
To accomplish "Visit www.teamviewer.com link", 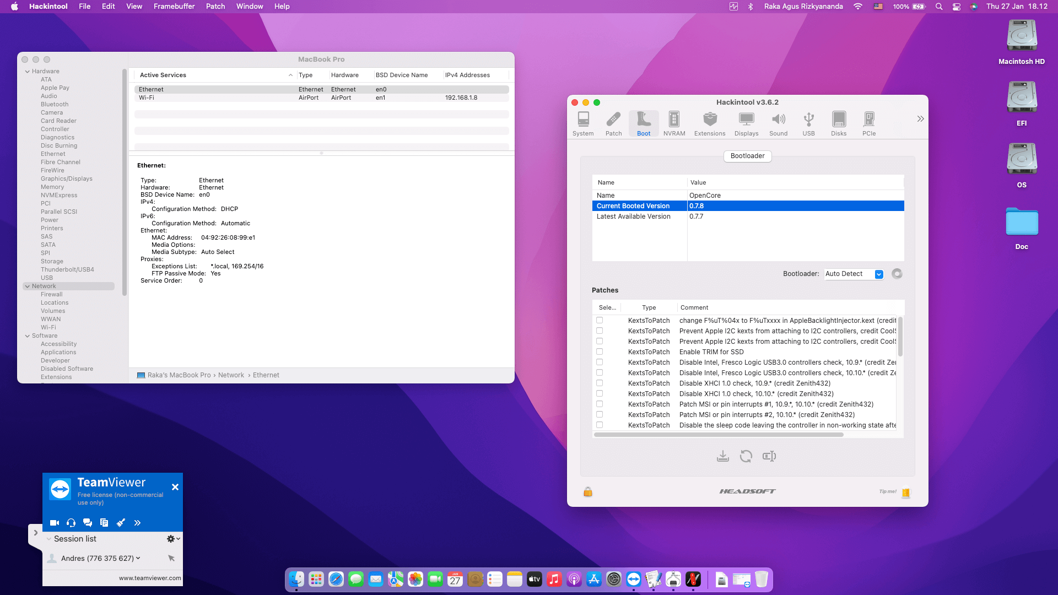I will [150, 578].
